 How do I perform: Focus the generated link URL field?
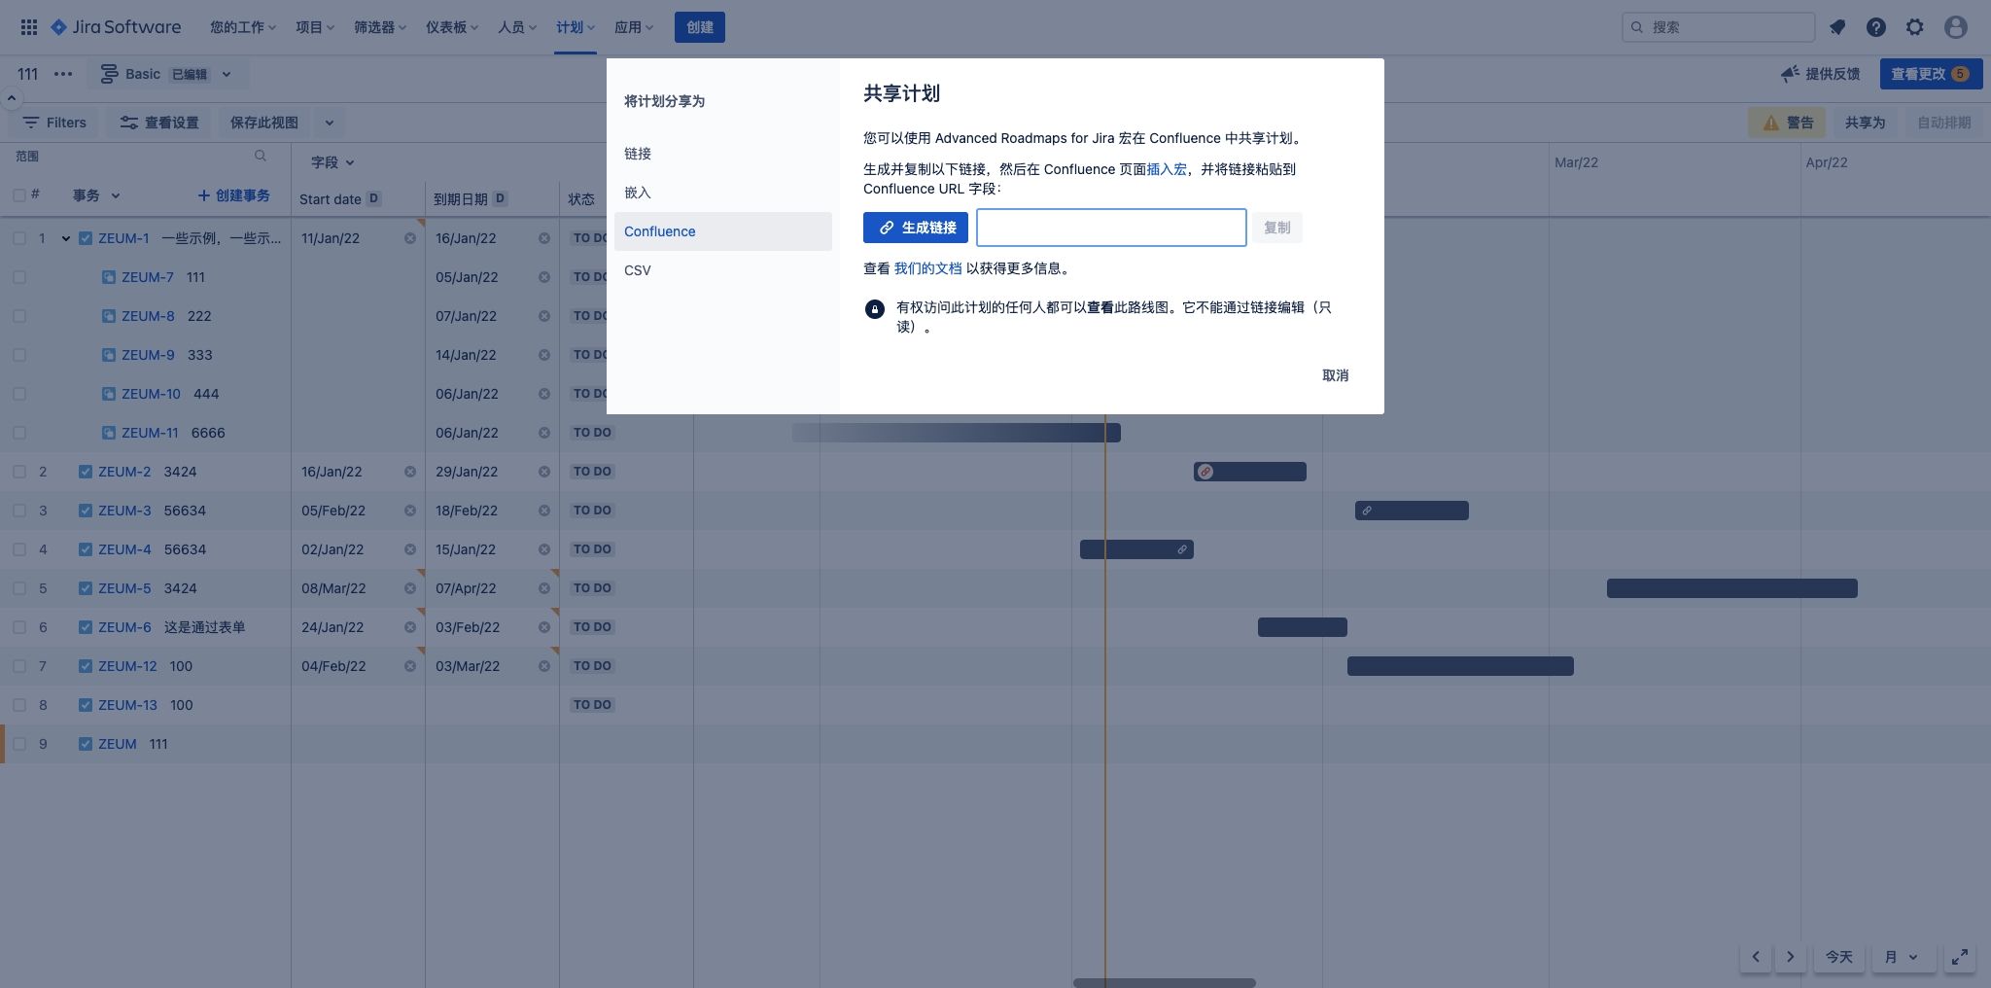(1111, 228)
